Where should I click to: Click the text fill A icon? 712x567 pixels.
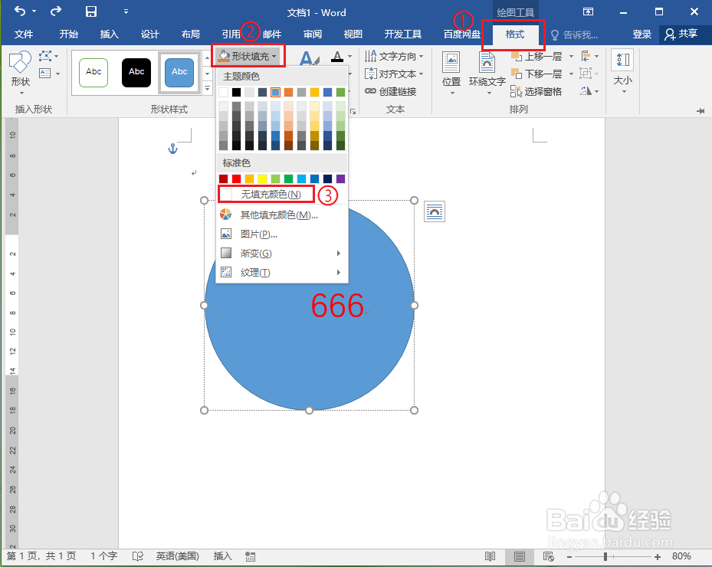(x=337, y=57)
